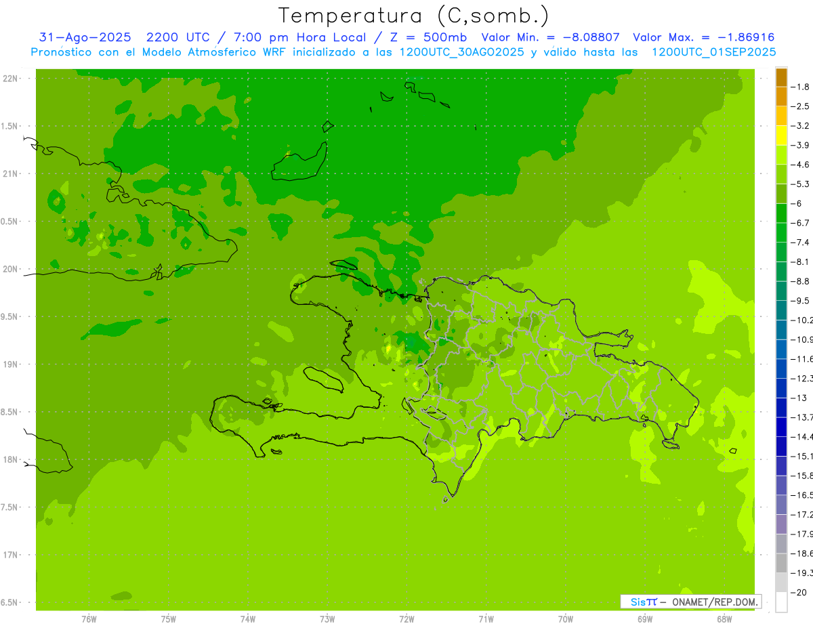Image resolution: width=813 pixels, height=628 pixels.
Task: Click the '-4.6' color bar value
Action: pos(801,165)
